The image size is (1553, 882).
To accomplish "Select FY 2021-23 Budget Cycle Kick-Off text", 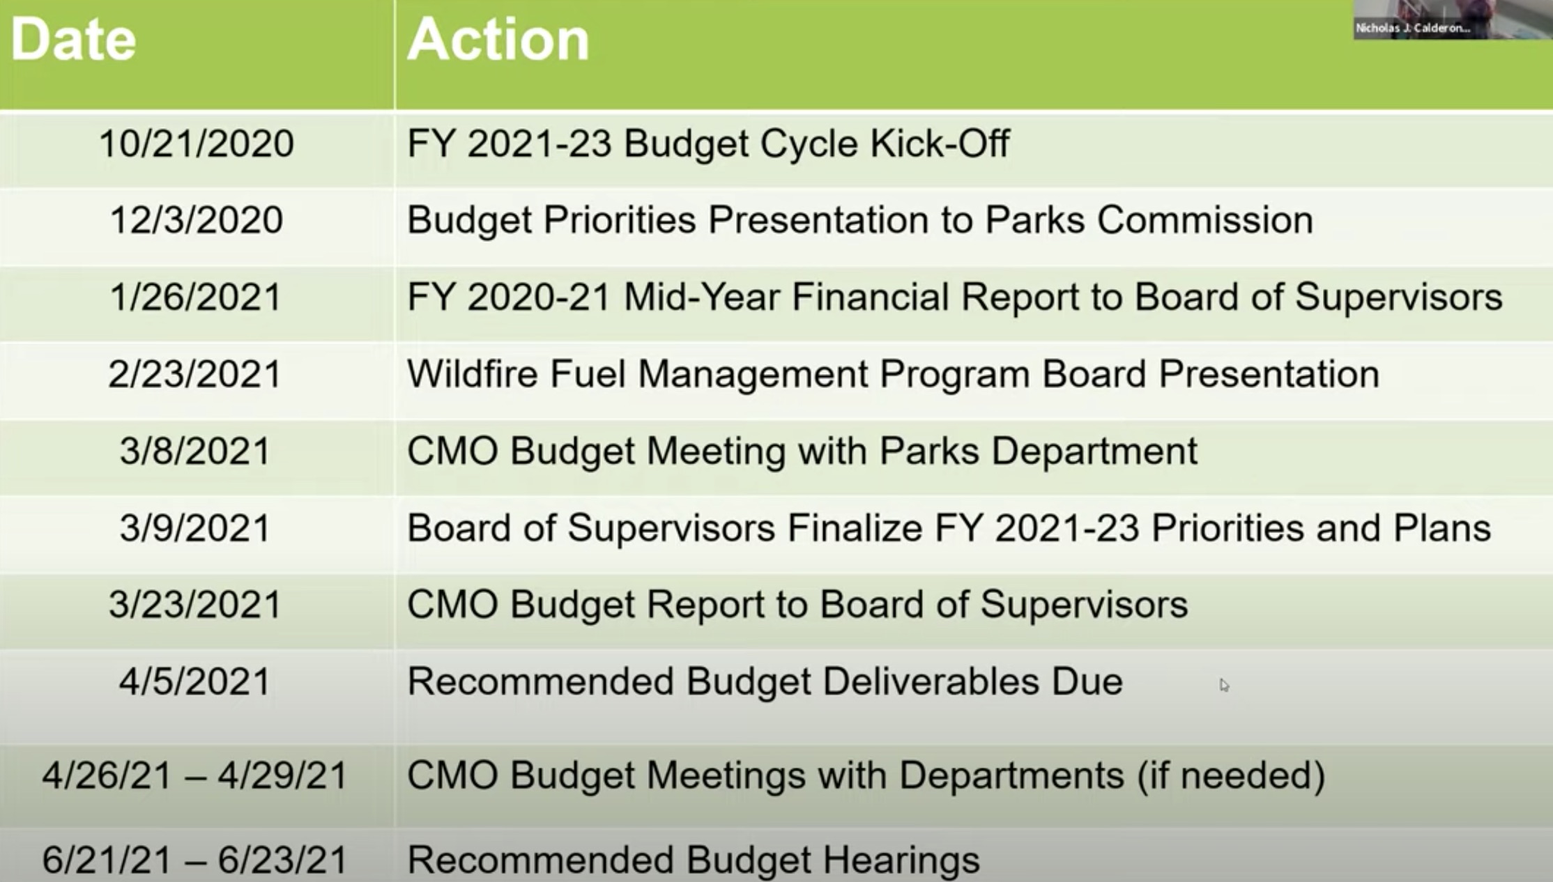I will pyautogui.click(x=708, y=145).
